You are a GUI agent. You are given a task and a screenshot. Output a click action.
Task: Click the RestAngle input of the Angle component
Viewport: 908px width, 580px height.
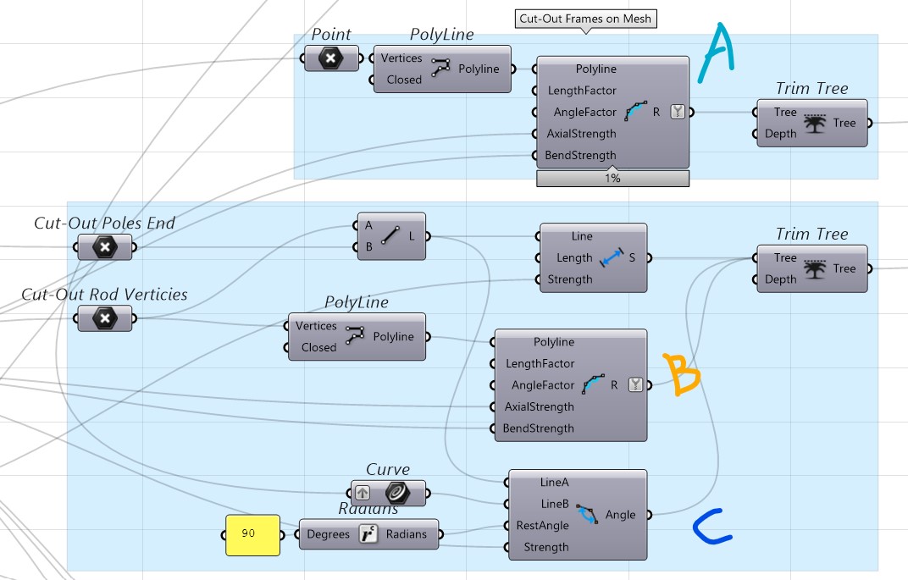click(x=543, y=526)
